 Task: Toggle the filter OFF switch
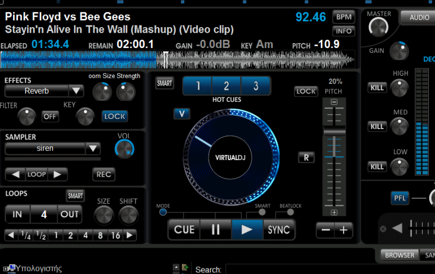coord(49,117)
